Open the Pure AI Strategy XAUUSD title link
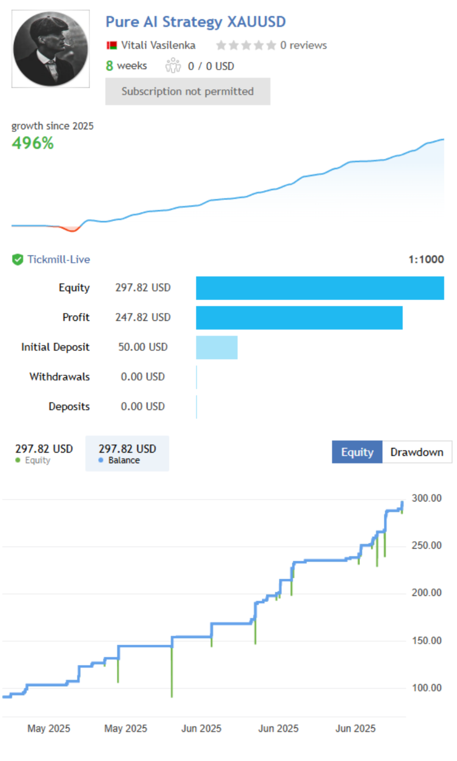The height and width of the screenshot is (761, 457). point(195,22)
